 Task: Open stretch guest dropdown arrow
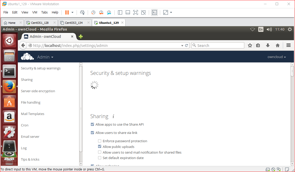tap(171, 12)
